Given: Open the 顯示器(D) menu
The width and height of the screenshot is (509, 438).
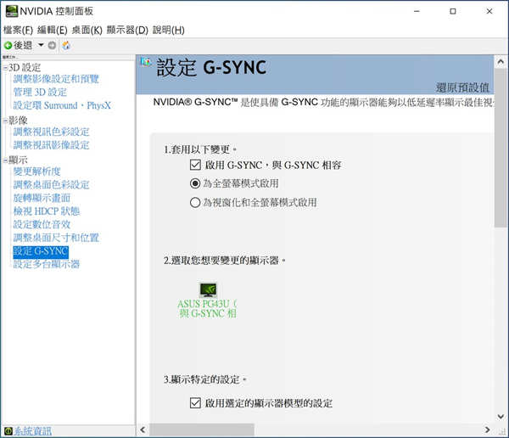Looking at the screenshot, I should click(x=127, y=31).
